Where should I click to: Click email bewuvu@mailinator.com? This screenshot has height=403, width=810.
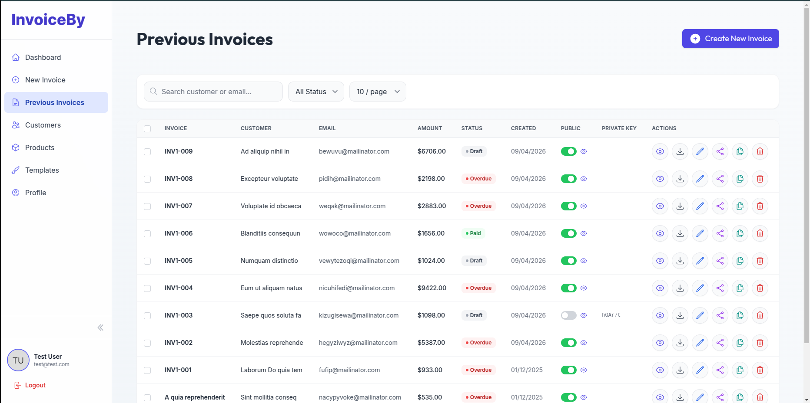[354, 151]
